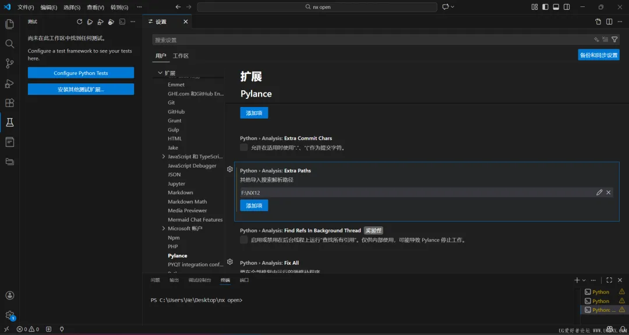Expand JavaScript 和 TypeScript tree node
This screenshot has height=335, width=629.
coord(163,156)
